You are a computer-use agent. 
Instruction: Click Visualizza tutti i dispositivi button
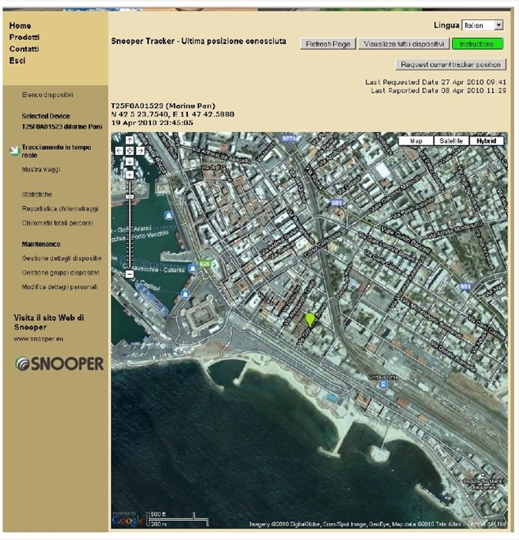click(403, 44)
